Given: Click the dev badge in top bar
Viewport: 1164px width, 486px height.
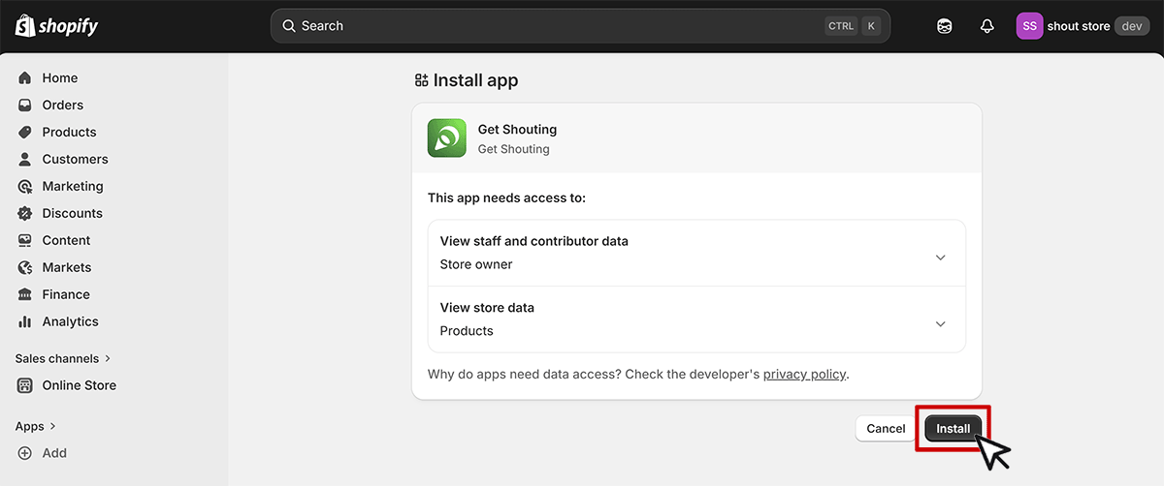Looking at the screenshot, I should click(x=1132, y=26).
